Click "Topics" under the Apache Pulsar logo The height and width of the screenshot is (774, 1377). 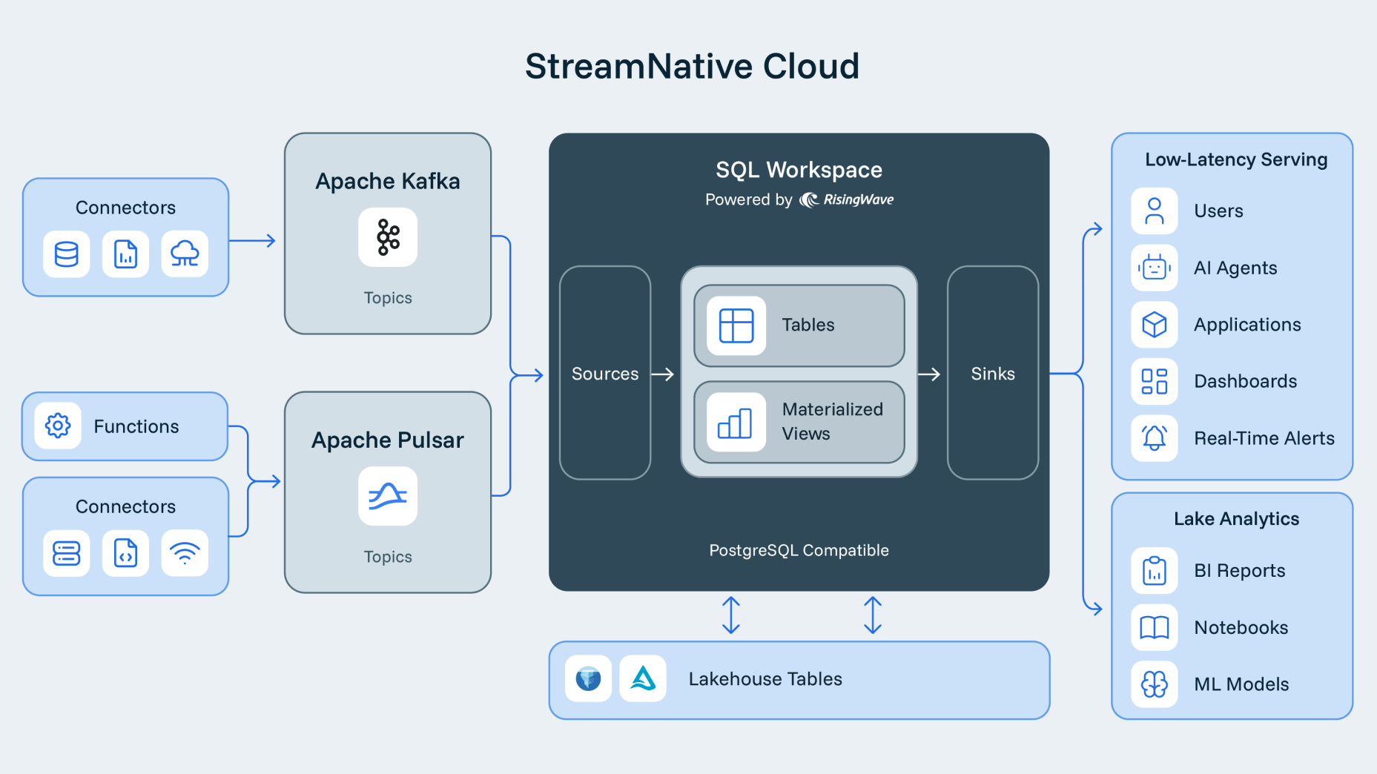[x=388, y=557]
